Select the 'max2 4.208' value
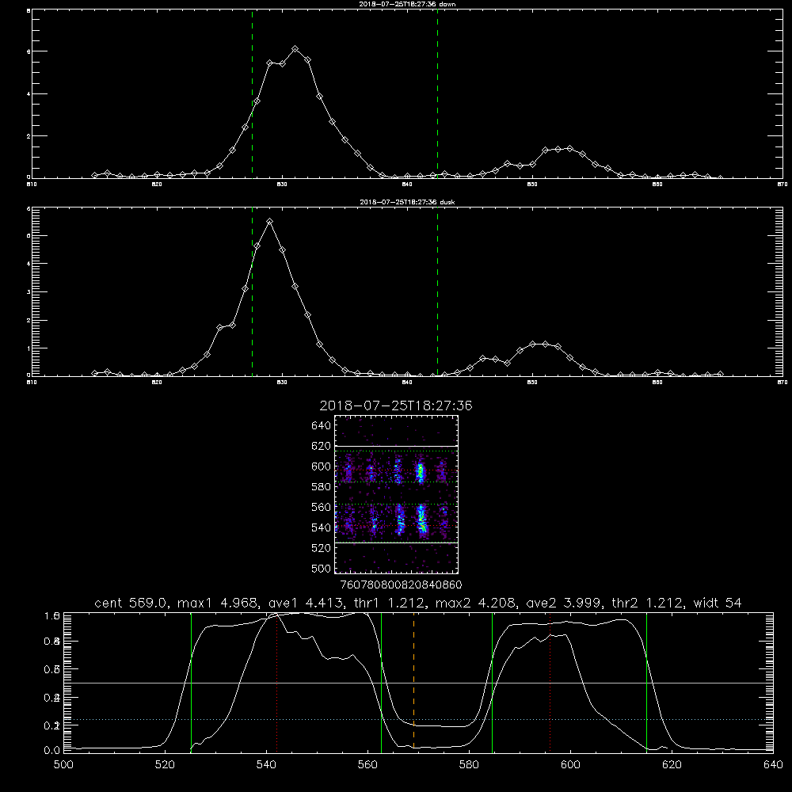Viewport: 792px width, 792px height. pos(476,603)
